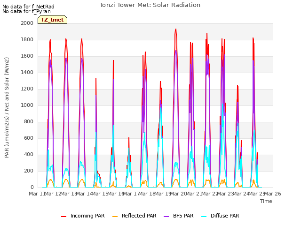Click the y-axis tick label 1600
Image resolution: width=301 pixels, height=225 pixels.
(x=27, y=56)
